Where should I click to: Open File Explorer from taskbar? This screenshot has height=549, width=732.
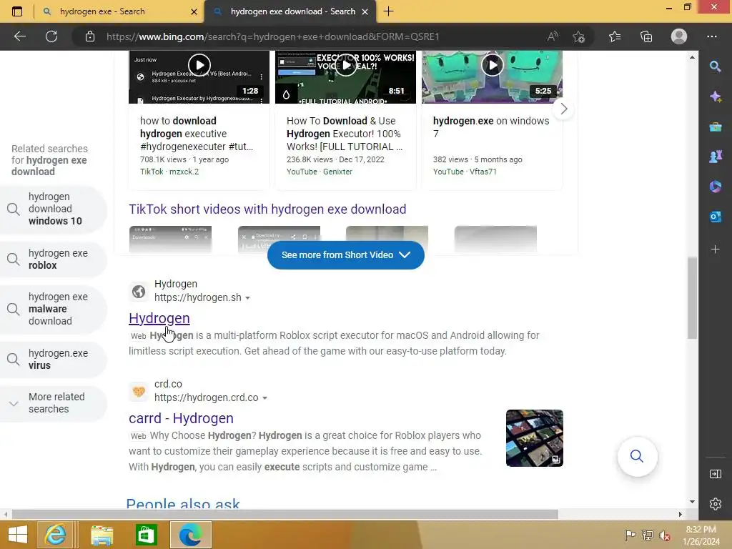point(102,535)
